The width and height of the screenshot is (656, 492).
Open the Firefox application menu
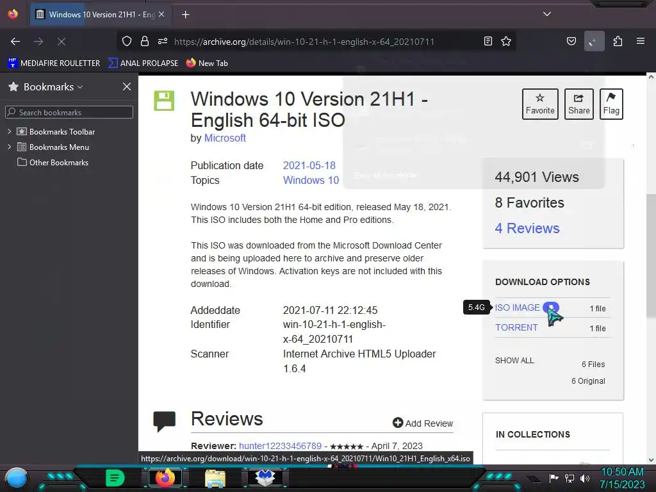[x=641, y=41]
